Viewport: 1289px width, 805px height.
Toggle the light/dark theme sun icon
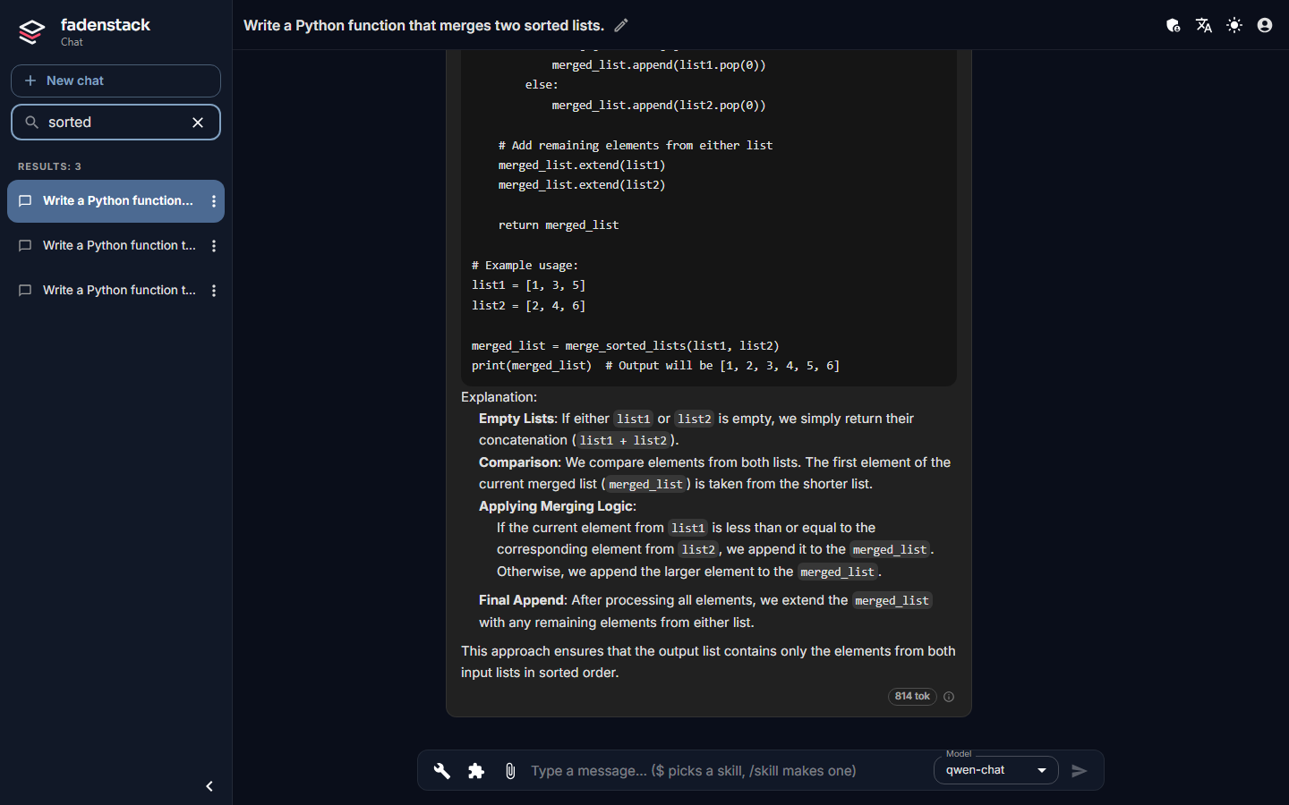(x=1234, y=25)
